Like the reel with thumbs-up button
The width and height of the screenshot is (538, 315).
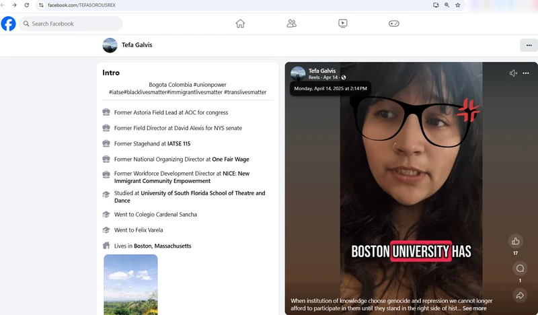515,241
